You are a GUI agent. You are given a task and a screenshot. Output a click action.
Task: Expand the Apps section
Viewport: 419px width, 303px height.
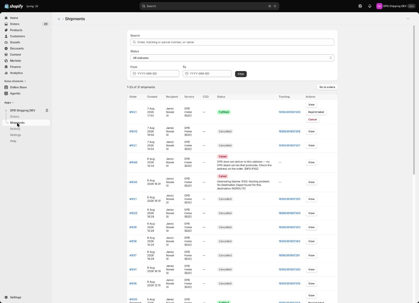(x=9, y=103)
